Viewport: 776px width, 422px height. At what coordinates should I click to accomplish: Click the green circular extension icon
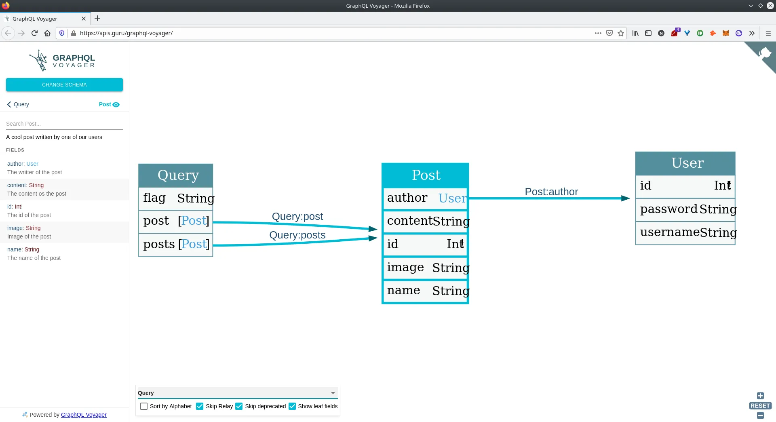coord(700,33)
